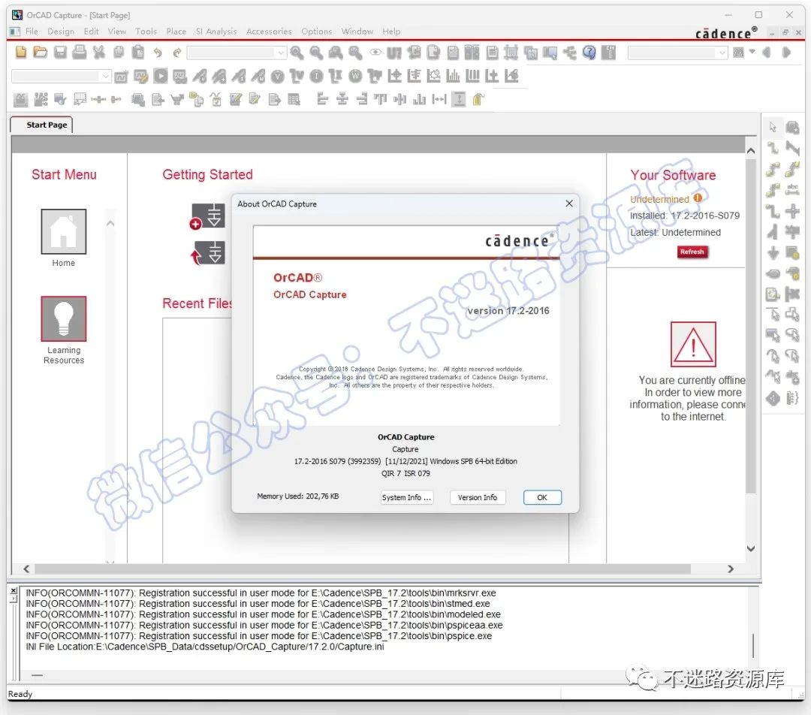Click the session log close X icon
Screen dimensions: 811x715
point(14,590)
